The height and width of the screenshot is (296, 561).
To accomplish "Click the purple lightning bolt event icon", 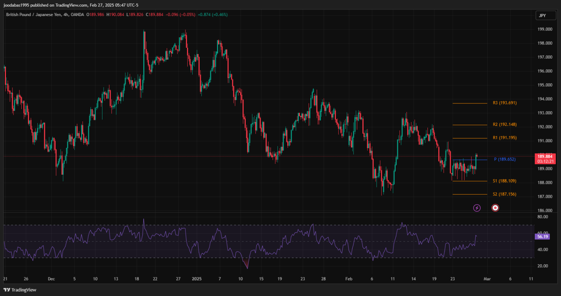I will click(x=477, y=208).
